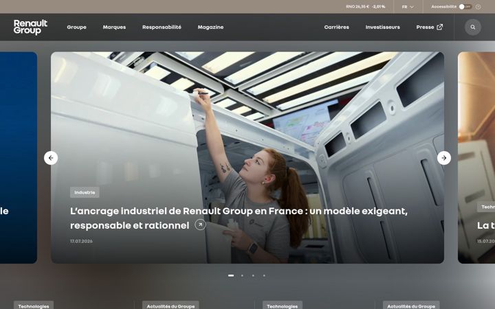Viewport: 495px width, 309px height.
Task: Open the FR language dropdown
Action: click(408, 7)
